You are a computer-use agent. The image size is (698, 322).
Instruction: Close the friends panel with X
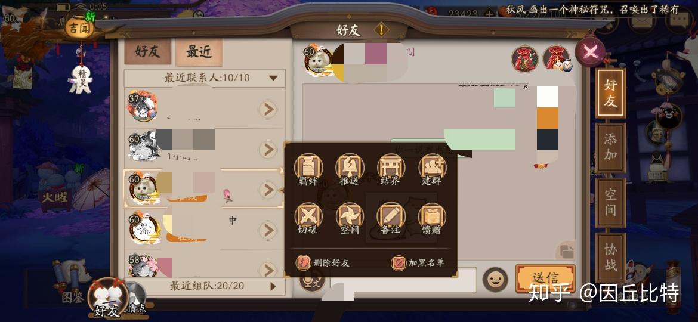590,52
